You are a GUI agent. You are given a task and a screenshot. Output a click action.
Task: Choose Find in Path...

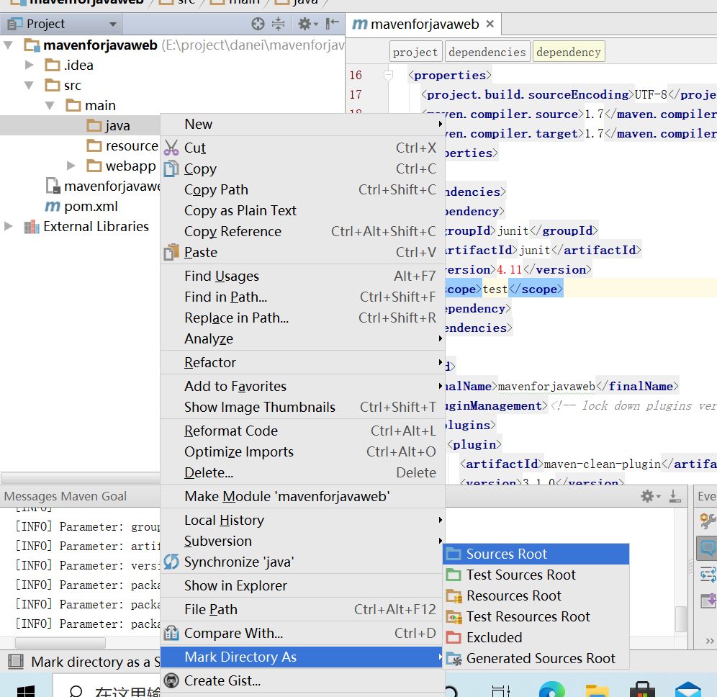pyautogui.click(x=303, y=297)
